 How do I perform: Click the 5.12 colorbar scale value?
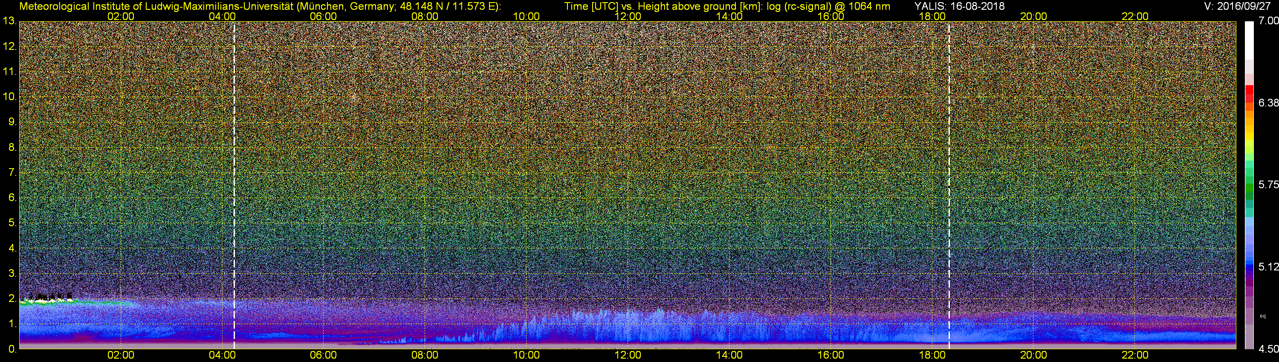tap(1269, 267)
